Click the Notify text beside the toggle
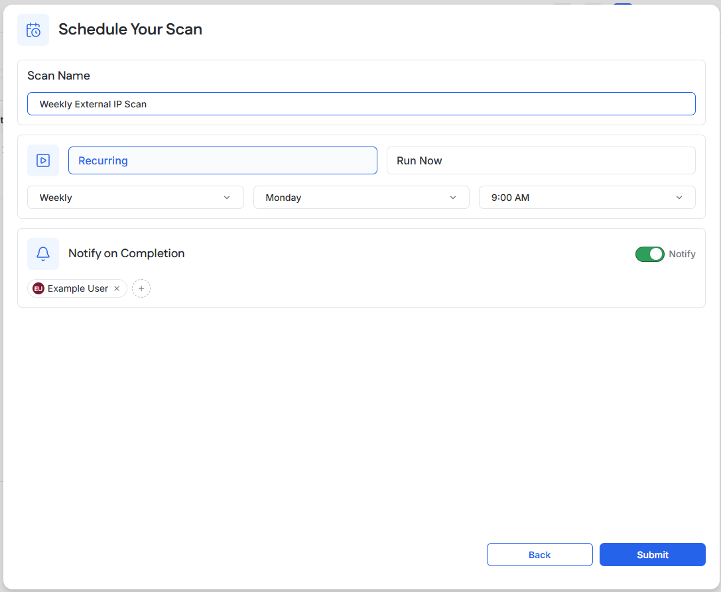 click(x=682, y=254)
